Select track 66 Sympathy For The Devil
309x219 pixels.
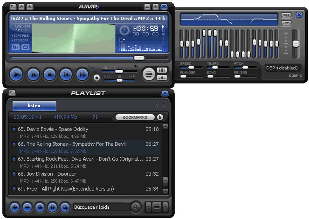(85, 148)
